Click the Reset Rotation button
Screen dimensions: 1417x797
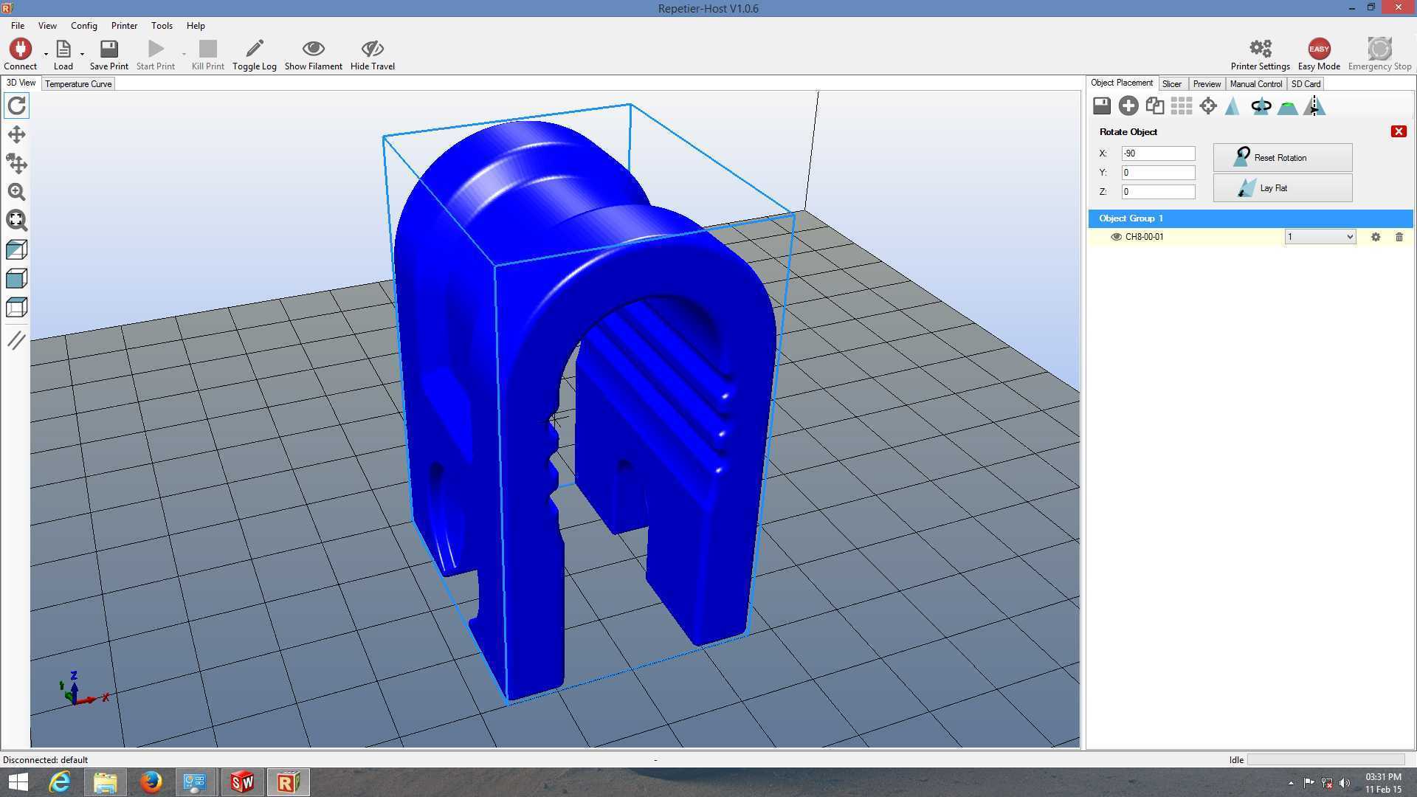click(x=1283, y=158)
